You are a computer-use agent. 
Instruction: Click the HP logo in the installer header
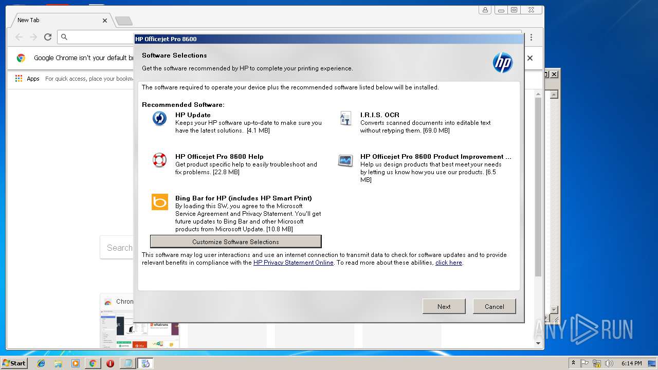click(503, 63)
